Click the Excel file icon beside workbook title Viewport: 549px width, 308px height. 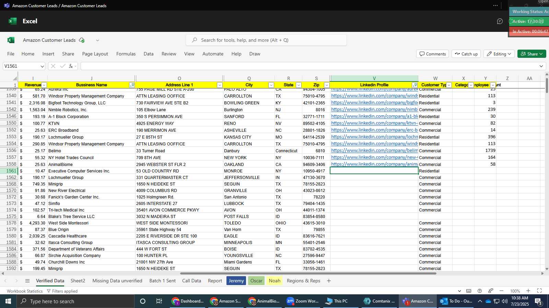[11, 40]
